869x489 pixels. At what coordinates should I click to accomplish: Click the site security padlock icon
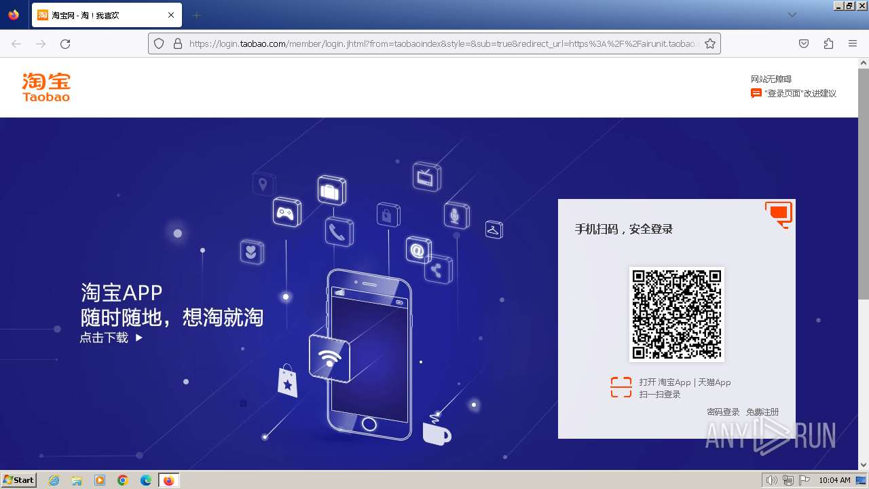coord(178,43)
